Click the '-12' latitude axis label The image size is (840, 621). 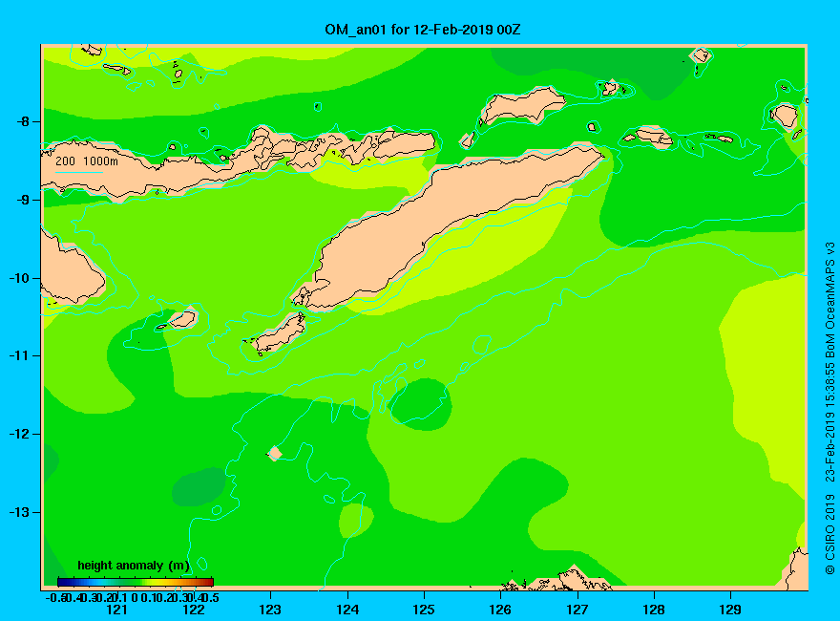pyautogui.click(x=20, y=434)
